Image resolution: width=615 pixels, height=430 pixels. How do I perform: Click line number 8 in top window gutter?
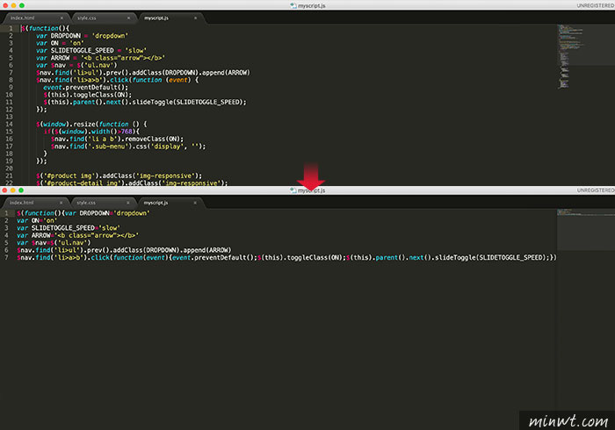tap(11, 80)
